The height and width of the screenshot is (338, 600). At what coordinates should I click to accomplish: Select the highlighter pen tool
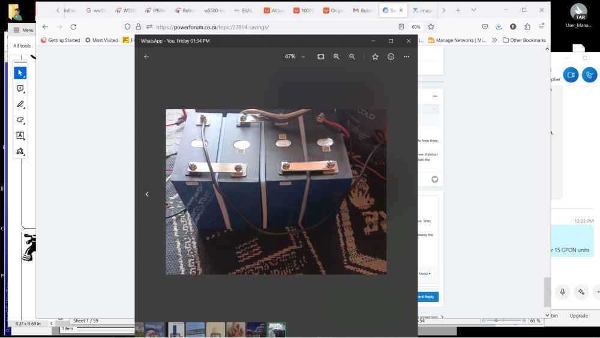point(20,104)
